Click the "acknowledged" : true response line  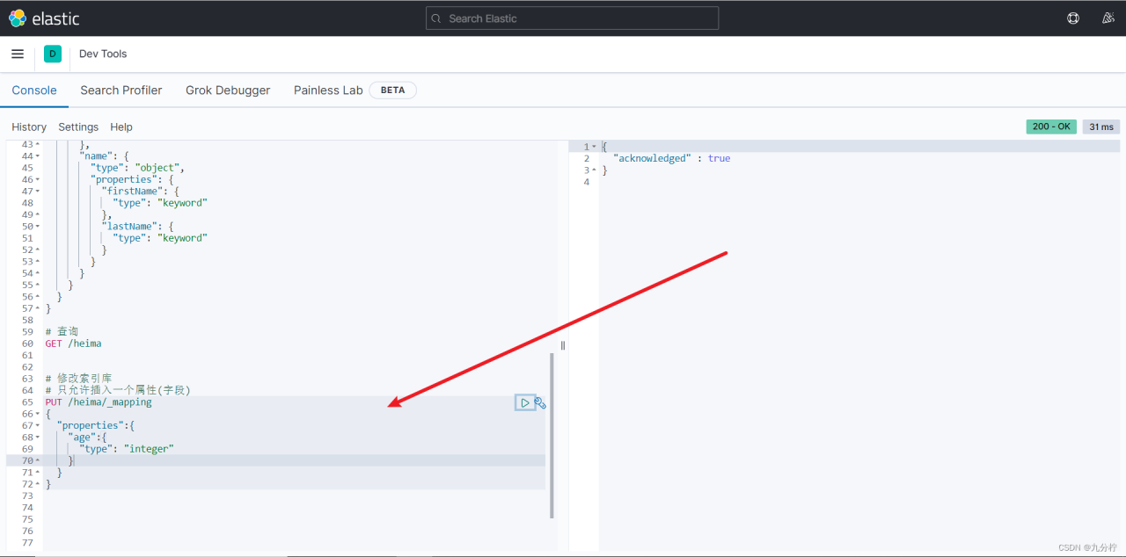tap(671, 159)
